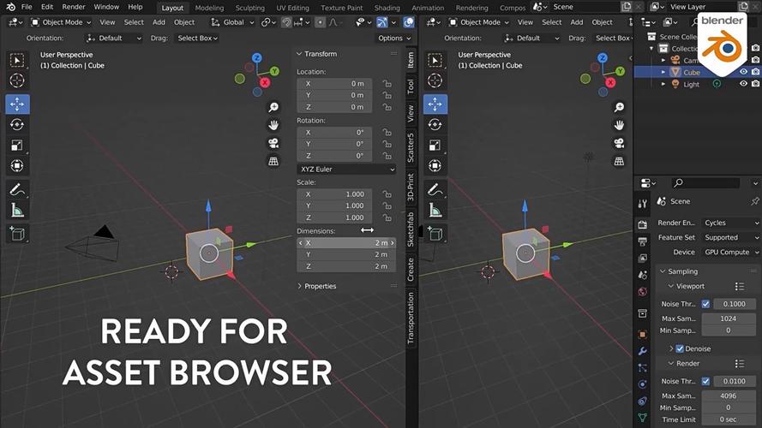
Task: Activate the Transform tool in left viewport
Action: [x=17, y=166]
